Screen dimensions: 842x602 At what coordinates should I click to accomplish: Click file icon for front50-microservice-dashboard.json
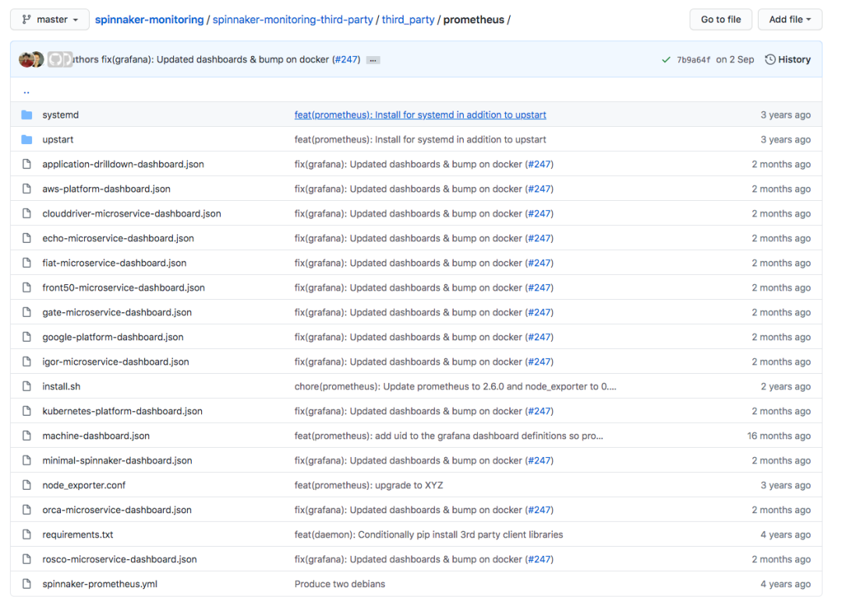pyautogui.click(x=27, y=287)
